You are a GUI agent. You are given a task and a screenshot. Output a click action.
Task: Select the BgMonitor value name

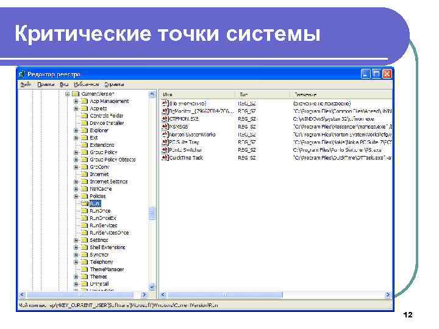click(201, 111)
